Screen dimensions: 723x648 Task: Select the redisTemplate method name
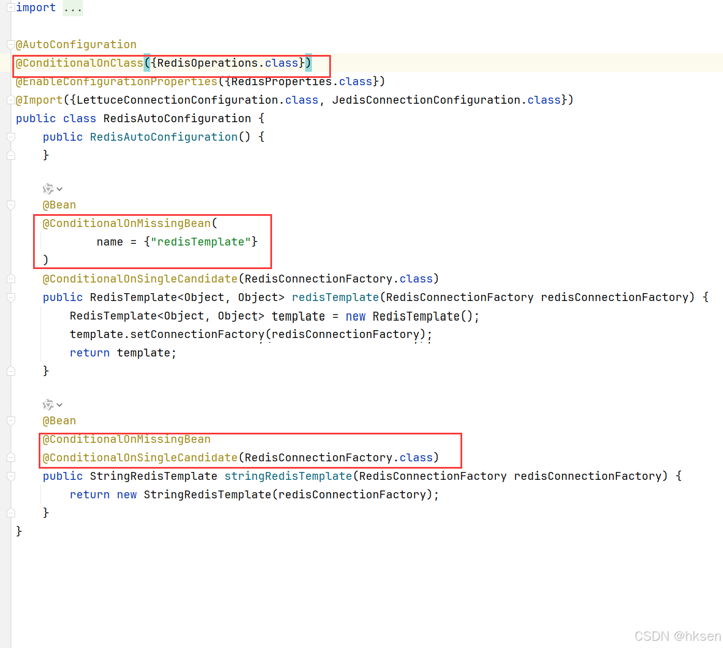pyautogui.click(x=335, y=297)
